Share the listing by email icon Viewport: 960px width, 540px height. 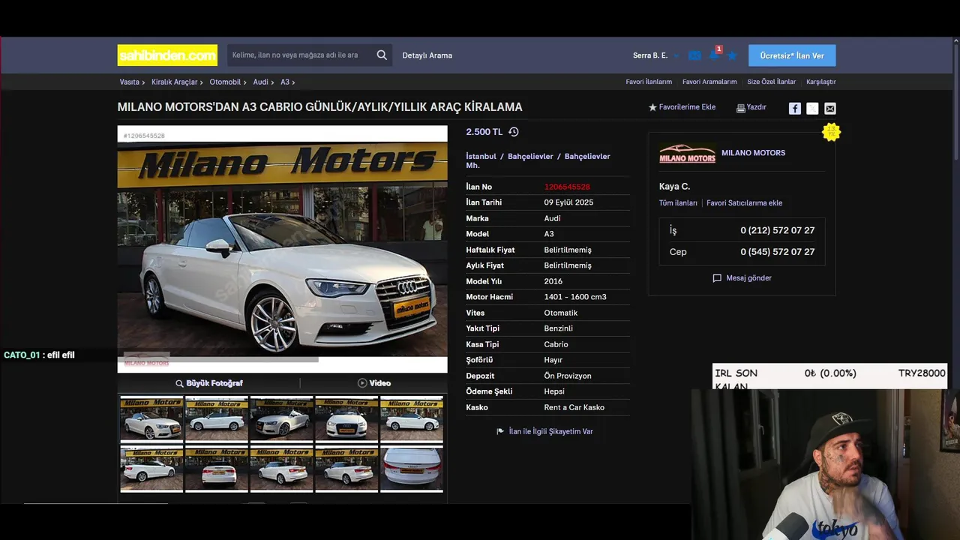coord(830,109)
